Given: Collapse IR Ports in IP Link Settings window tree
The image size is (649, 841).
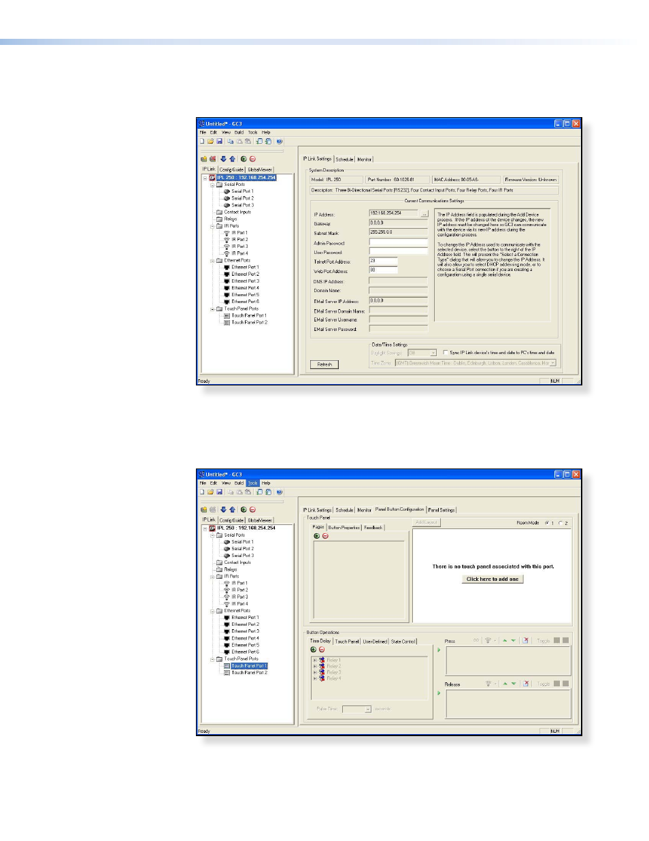Looking at the screenshot, I should (x=212, y=226).
